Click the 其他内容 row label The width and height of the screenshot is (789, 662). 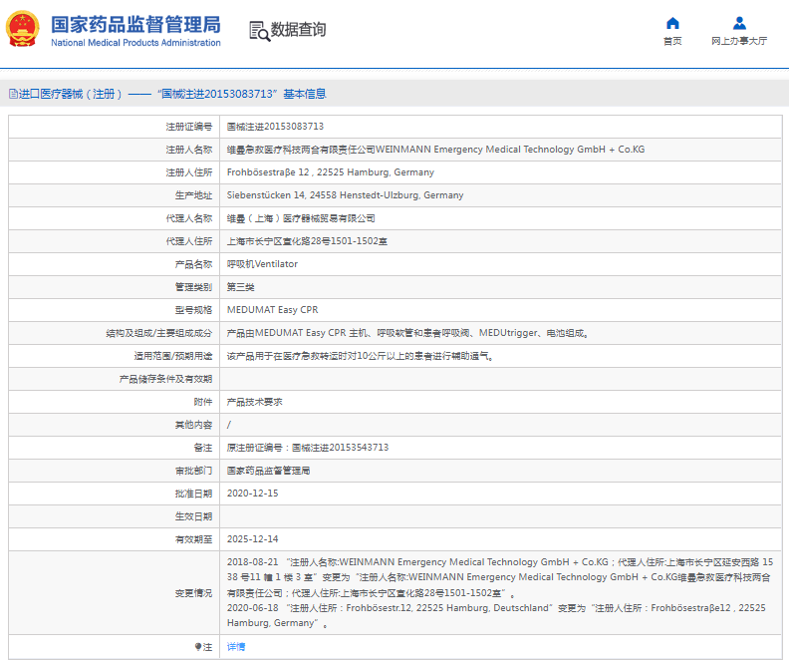[x=193, y=425]
